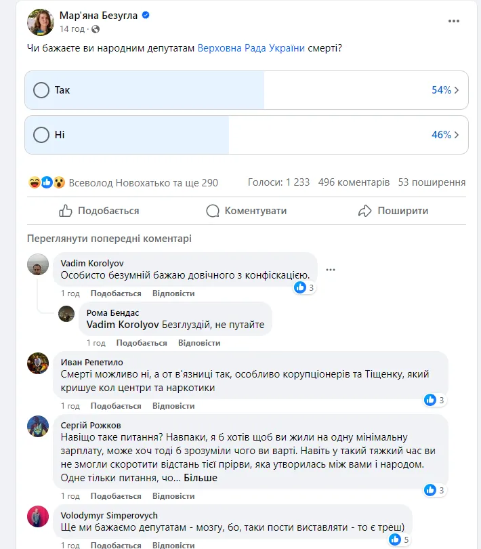Load earlier comments via Переглянути попередні коментарі
This screenshot has width=481, height=549.
pos(109,239)
